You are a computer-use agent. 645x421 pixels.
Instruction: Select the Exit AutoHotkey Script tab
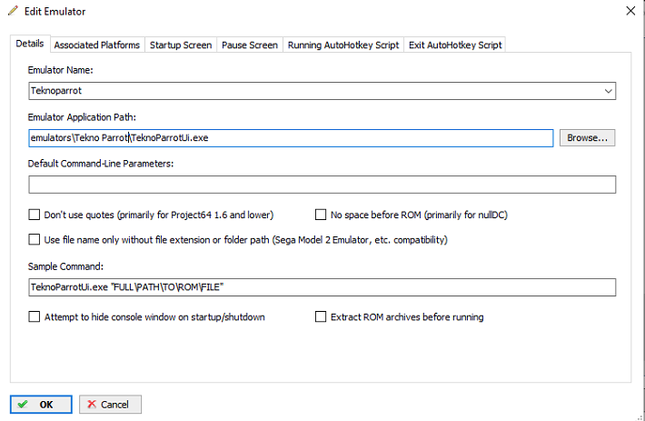pyautogui.click(x=455, y=45)
